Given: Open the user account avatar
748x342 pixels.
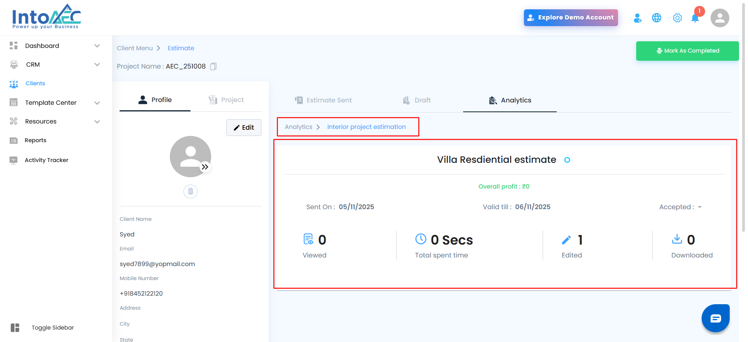Looking at the screenshot, I should click(720, 18).
